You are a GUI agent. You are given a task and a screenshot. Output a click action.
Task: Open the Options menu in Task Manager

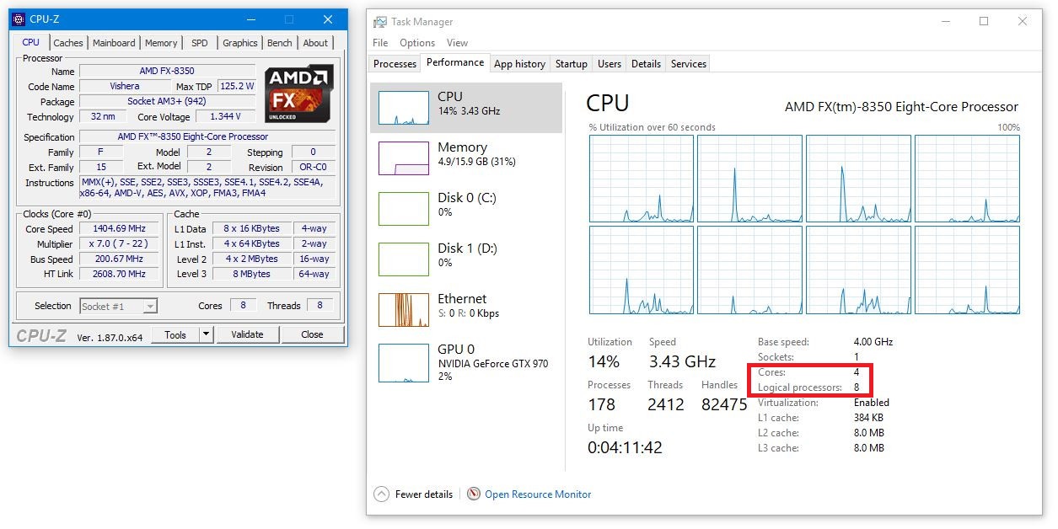pos(417,43)
